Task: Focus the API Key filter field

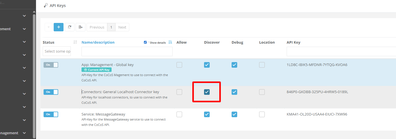Action: (341, 51)
